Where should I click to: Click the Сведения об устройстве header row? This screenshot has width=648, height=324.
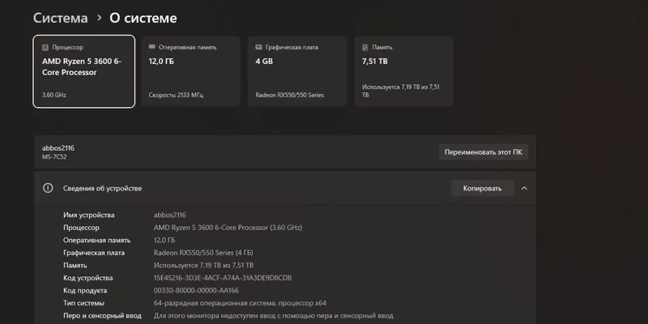pos(285,188)
